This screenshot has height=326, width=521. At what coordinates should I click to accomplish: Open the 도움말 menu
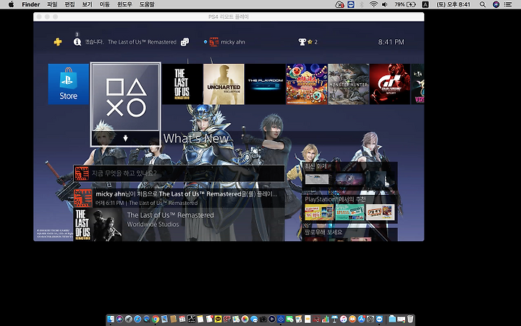(147, 4)
